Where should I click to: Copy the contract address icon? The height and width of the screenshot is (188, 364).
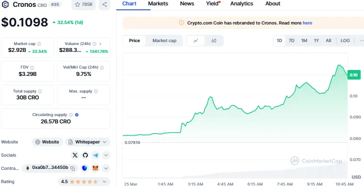[73, 168]
